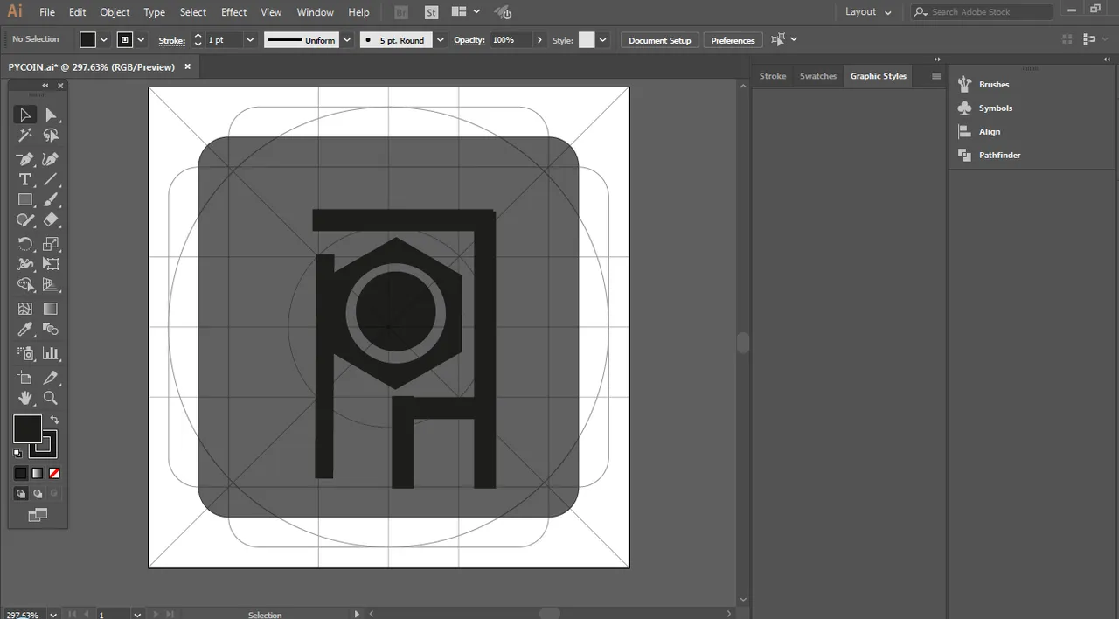Screen dimensions: 1119x619
Task: Open the zoom level dropdown
Action: pos(54,614)
